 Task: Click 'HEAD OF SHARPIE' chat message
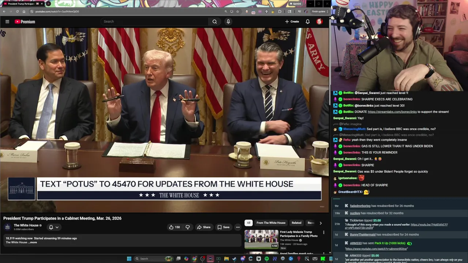point(374,185)
